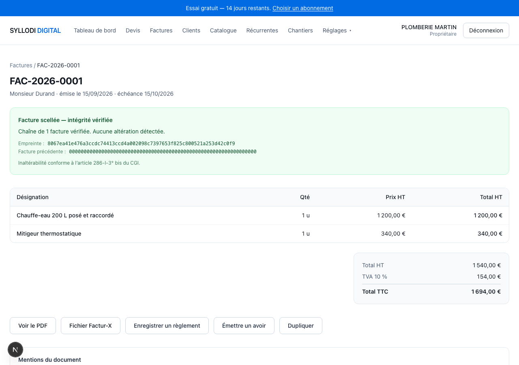
Task: Go to Récurrentes
Action: 262,30
